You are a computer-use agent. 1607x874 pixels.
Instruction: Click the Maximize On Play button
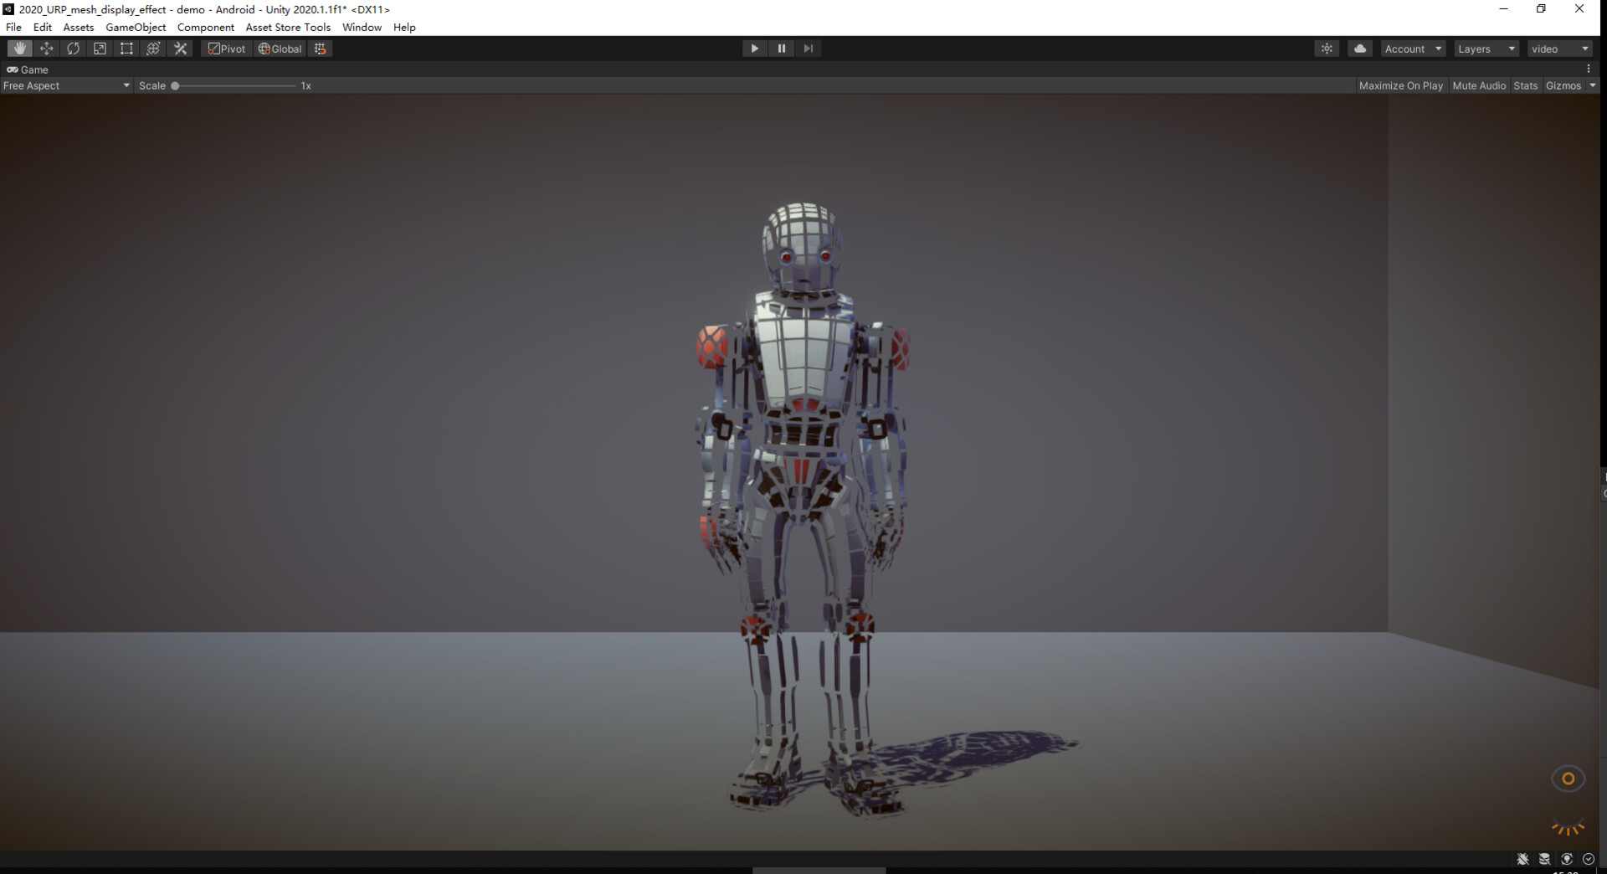coord(1401,85)
